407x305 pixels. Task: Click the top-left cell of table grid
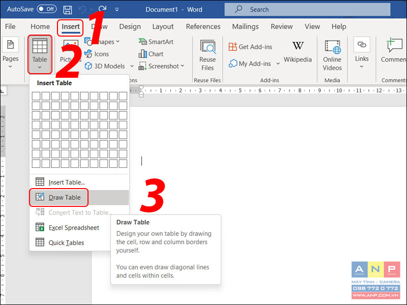(36, 96)
